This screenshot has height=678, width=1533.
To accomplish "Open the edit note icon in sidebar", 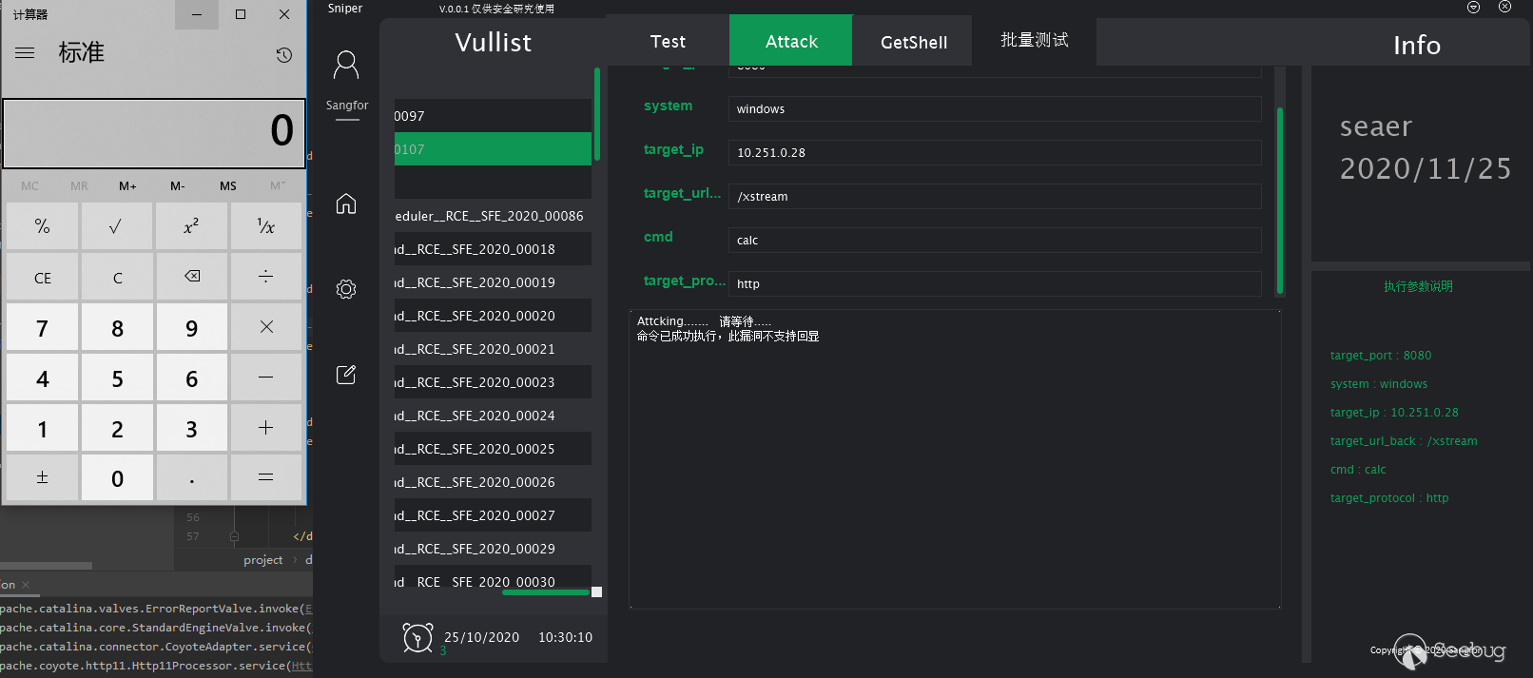I will [346, 375].
